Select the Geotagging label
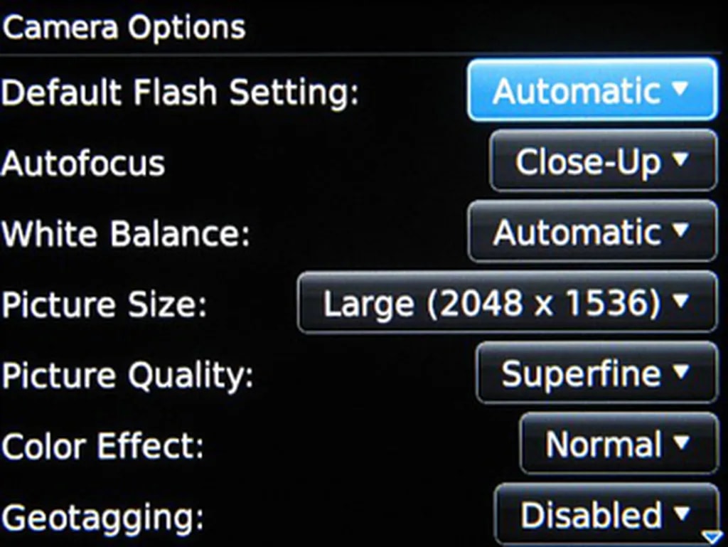 tap(102, 518)
